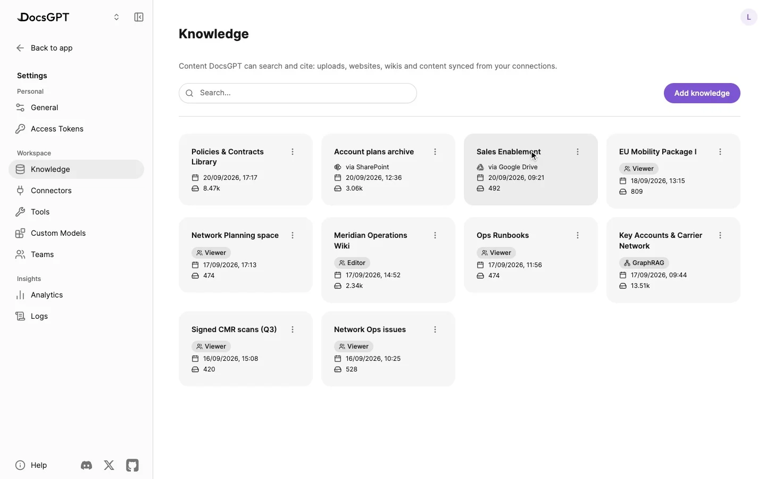The height and width of the screenshot is (479, 766).
Task: Open options menu for Network Planning space
Action: click(x=293, y=235)
